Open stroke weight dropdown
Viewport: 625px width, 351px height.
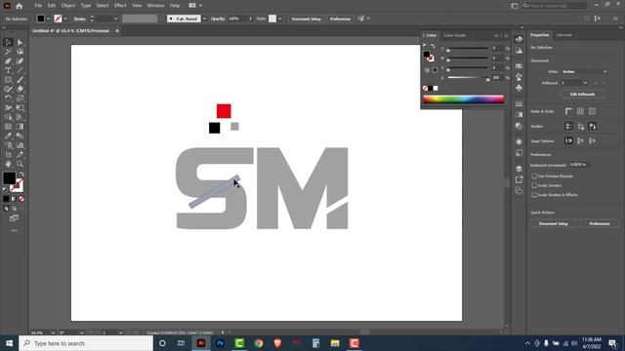point(115,19)
